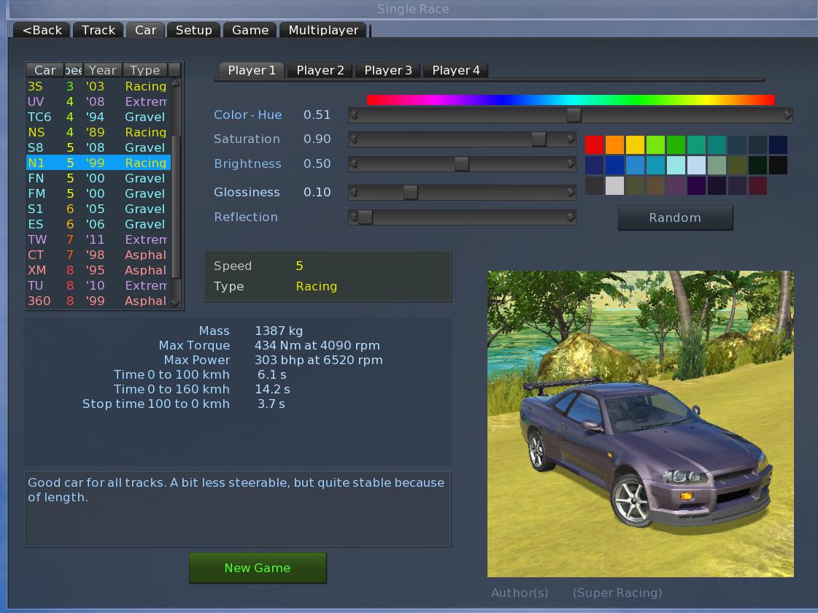Sort car list by Type column
This screenshot has height=613, width=818.
click(145, 70)
